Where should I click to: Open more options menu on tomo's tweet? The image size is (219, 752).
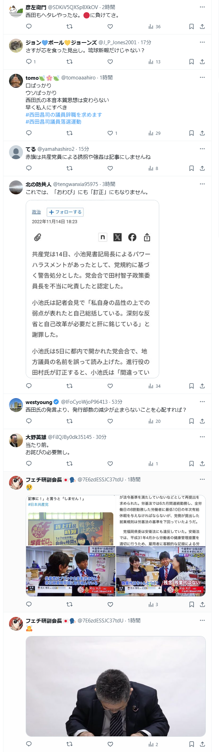[x=202, y=77]
